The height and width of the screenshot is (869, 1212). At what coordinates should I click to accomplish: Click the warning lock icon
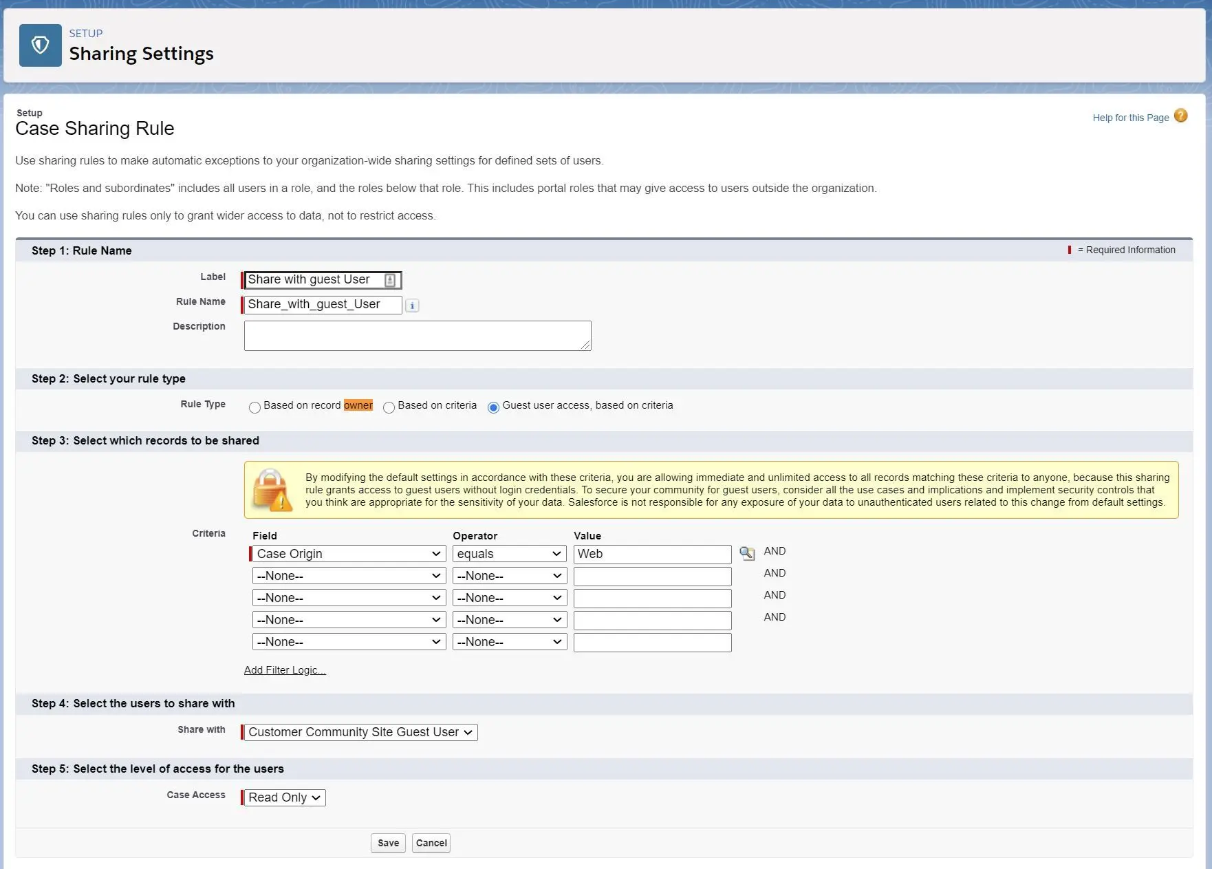272,490
